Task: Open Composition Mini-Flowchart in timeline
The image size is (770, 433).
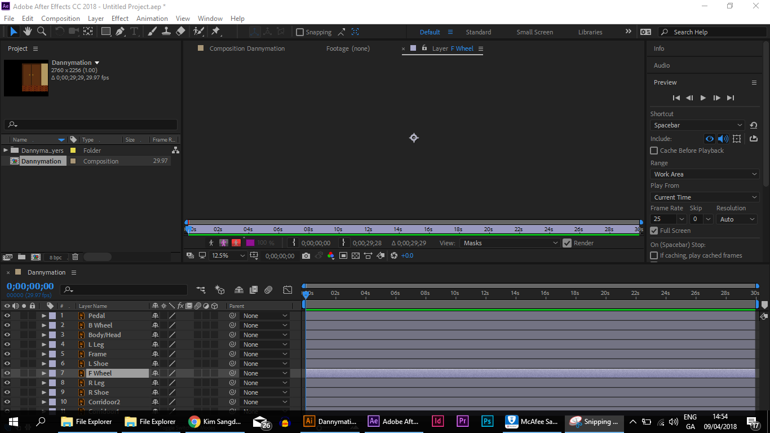Action: (201, 290)
